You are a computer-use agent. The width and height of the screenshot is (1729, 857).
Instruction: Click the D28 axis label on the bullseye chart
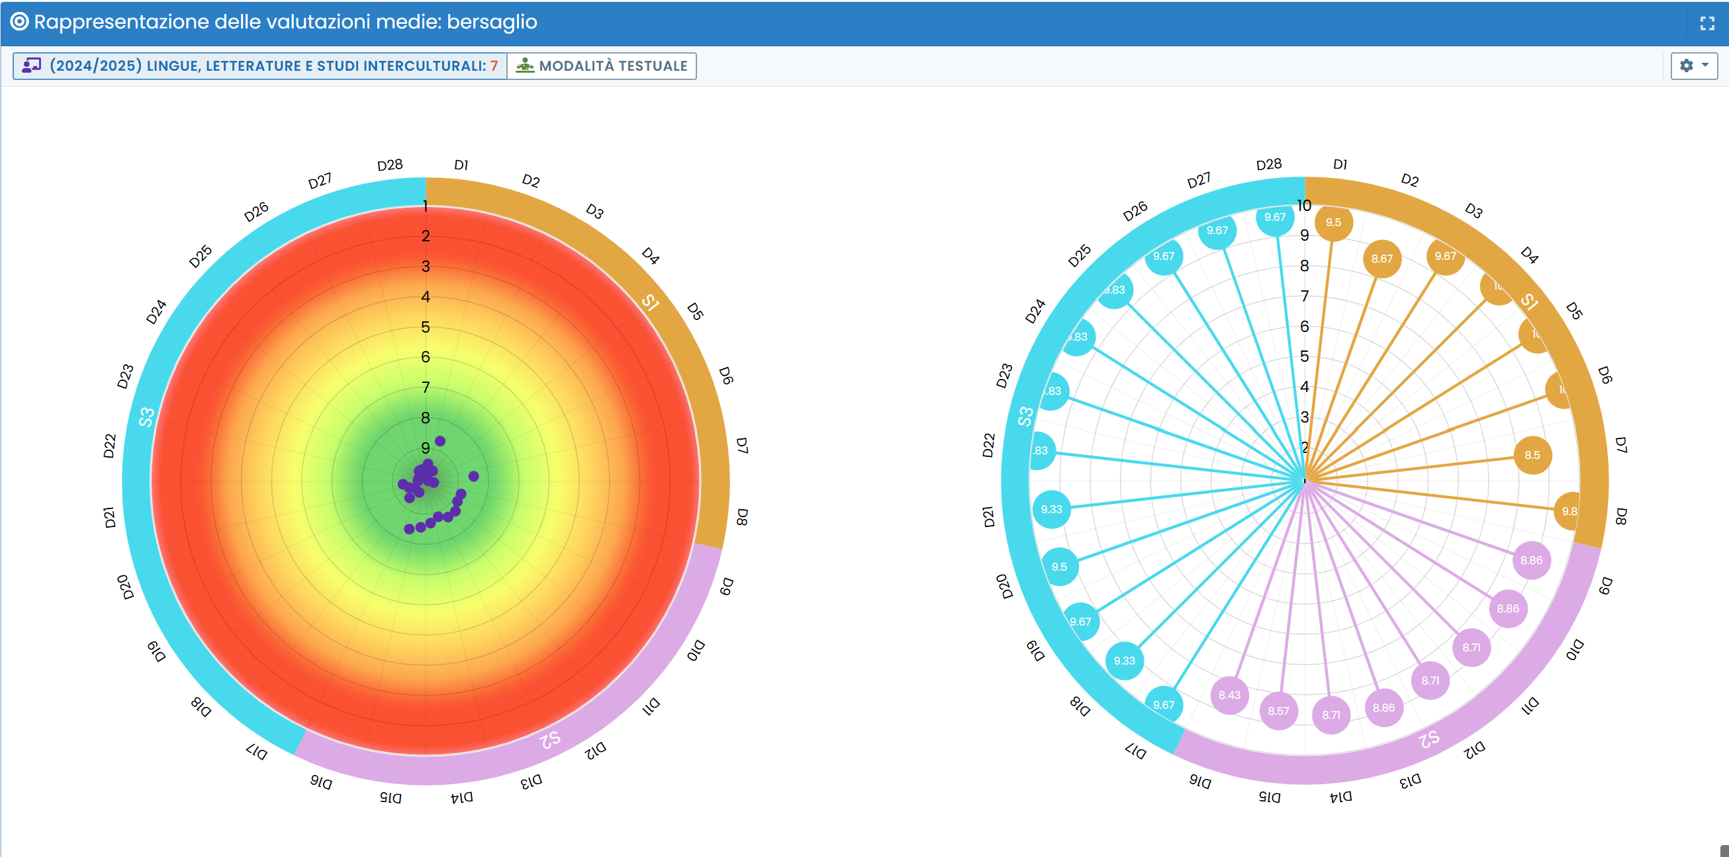coord(390,165)
